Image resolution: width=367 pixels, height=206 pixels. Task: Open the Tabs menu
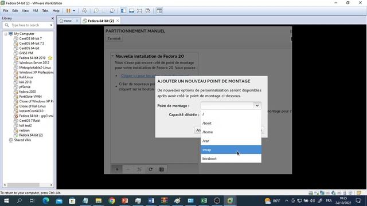point(45,11)
